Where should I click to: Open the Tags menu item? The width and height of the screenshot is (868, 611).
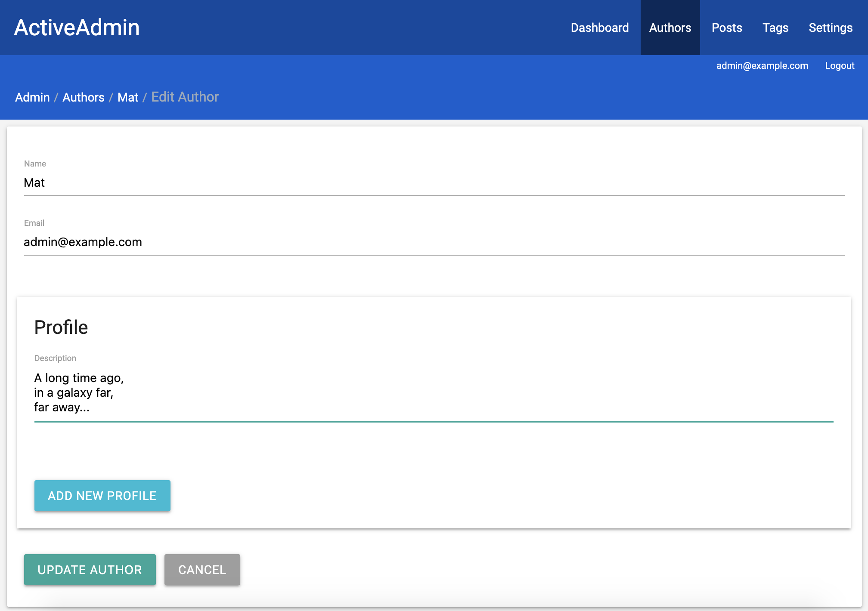coord(775,28)
